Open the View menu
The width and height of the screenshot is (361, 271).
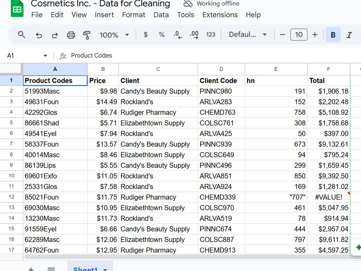pos(79,15)
